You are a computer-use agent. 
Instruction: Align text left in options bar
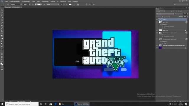62,4
